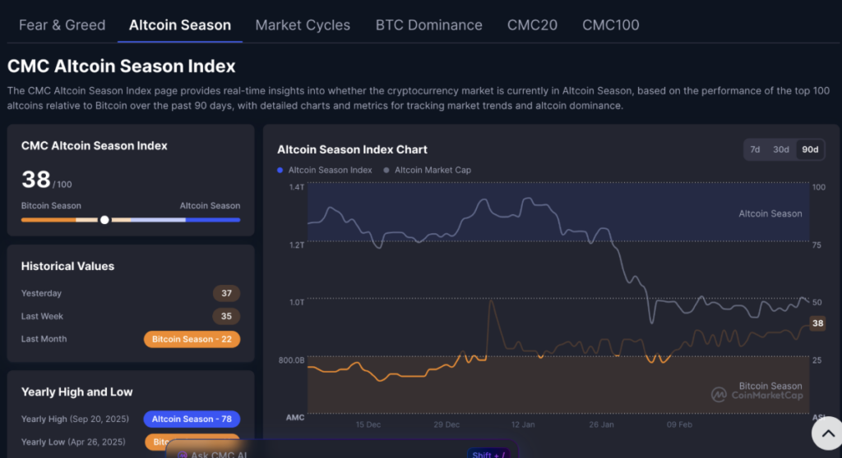Select the 90d chart range

810,149
